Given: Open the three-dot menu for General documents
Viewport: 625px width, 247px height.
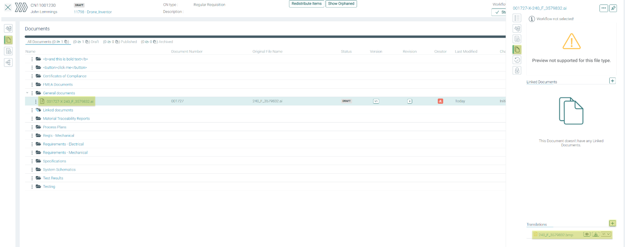Looking at the screenshot, I should coord(32,93).
